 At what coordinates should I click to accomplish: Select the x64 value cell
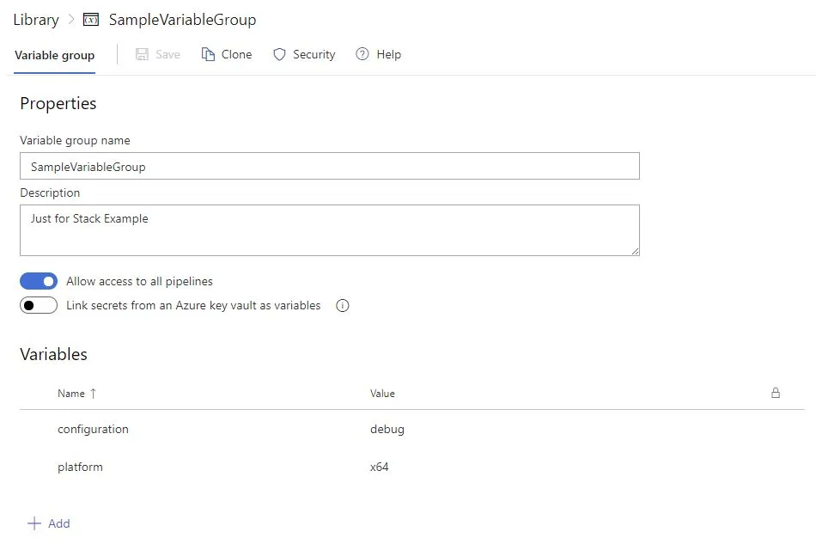pyautogui.click(x=380, y=467)
